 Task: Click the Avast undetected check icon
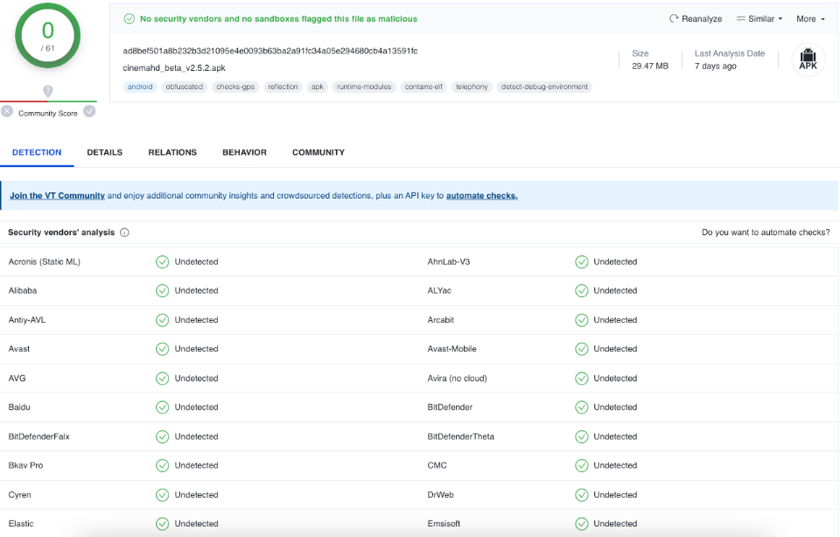(163, 349)
